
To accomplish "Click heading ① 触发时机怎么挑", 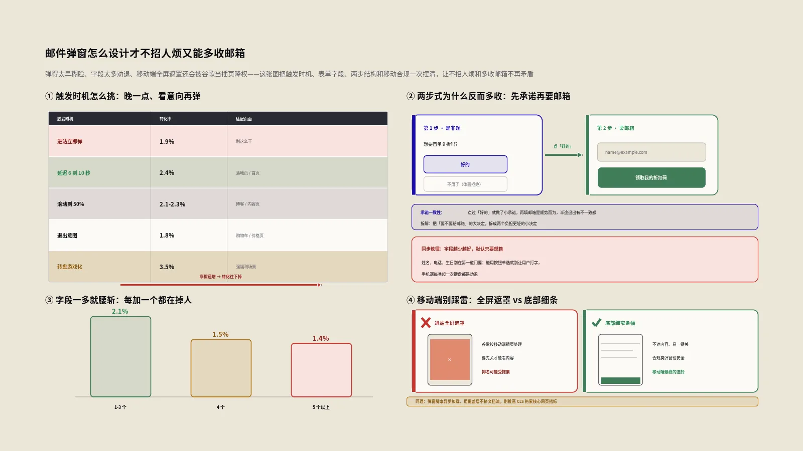I will (123, 96).
